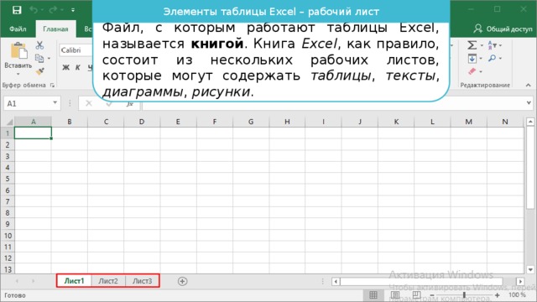This screenshot has height=302, width=537.
Task: Click the Готово status text
Action: point(15,295)
